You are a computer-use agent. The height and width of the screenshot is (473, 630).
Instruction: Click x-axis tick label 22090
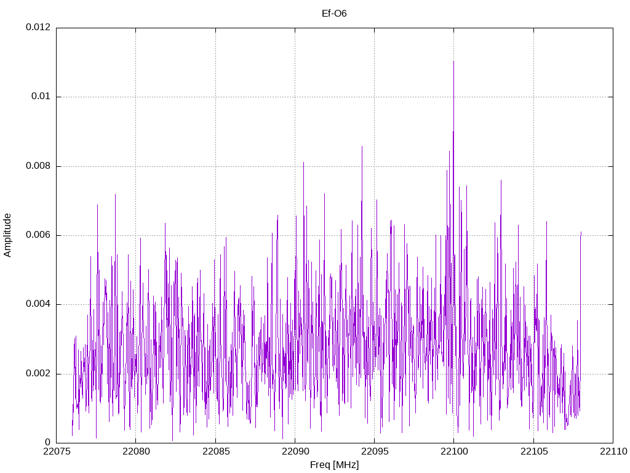point(295,451)
